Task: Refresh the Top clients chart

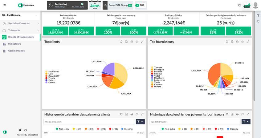Action: pos(121,42)
